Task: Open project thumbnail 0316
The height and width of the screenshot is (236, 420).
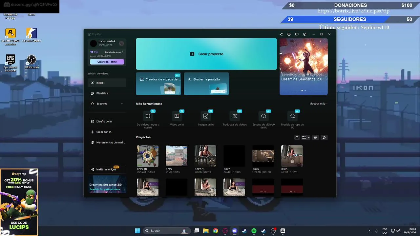Action: pyautogui.click(x=292, y=156)
